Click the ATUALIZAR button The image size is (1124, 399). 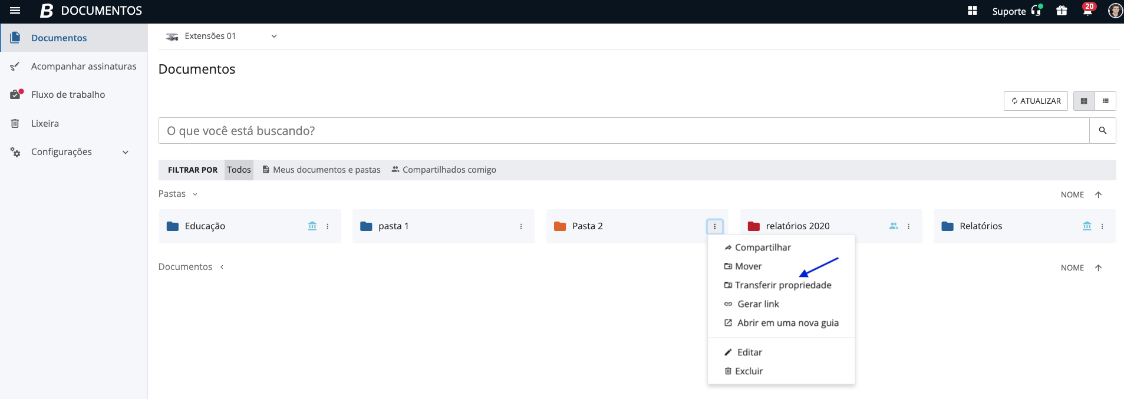click(1036, 101)
